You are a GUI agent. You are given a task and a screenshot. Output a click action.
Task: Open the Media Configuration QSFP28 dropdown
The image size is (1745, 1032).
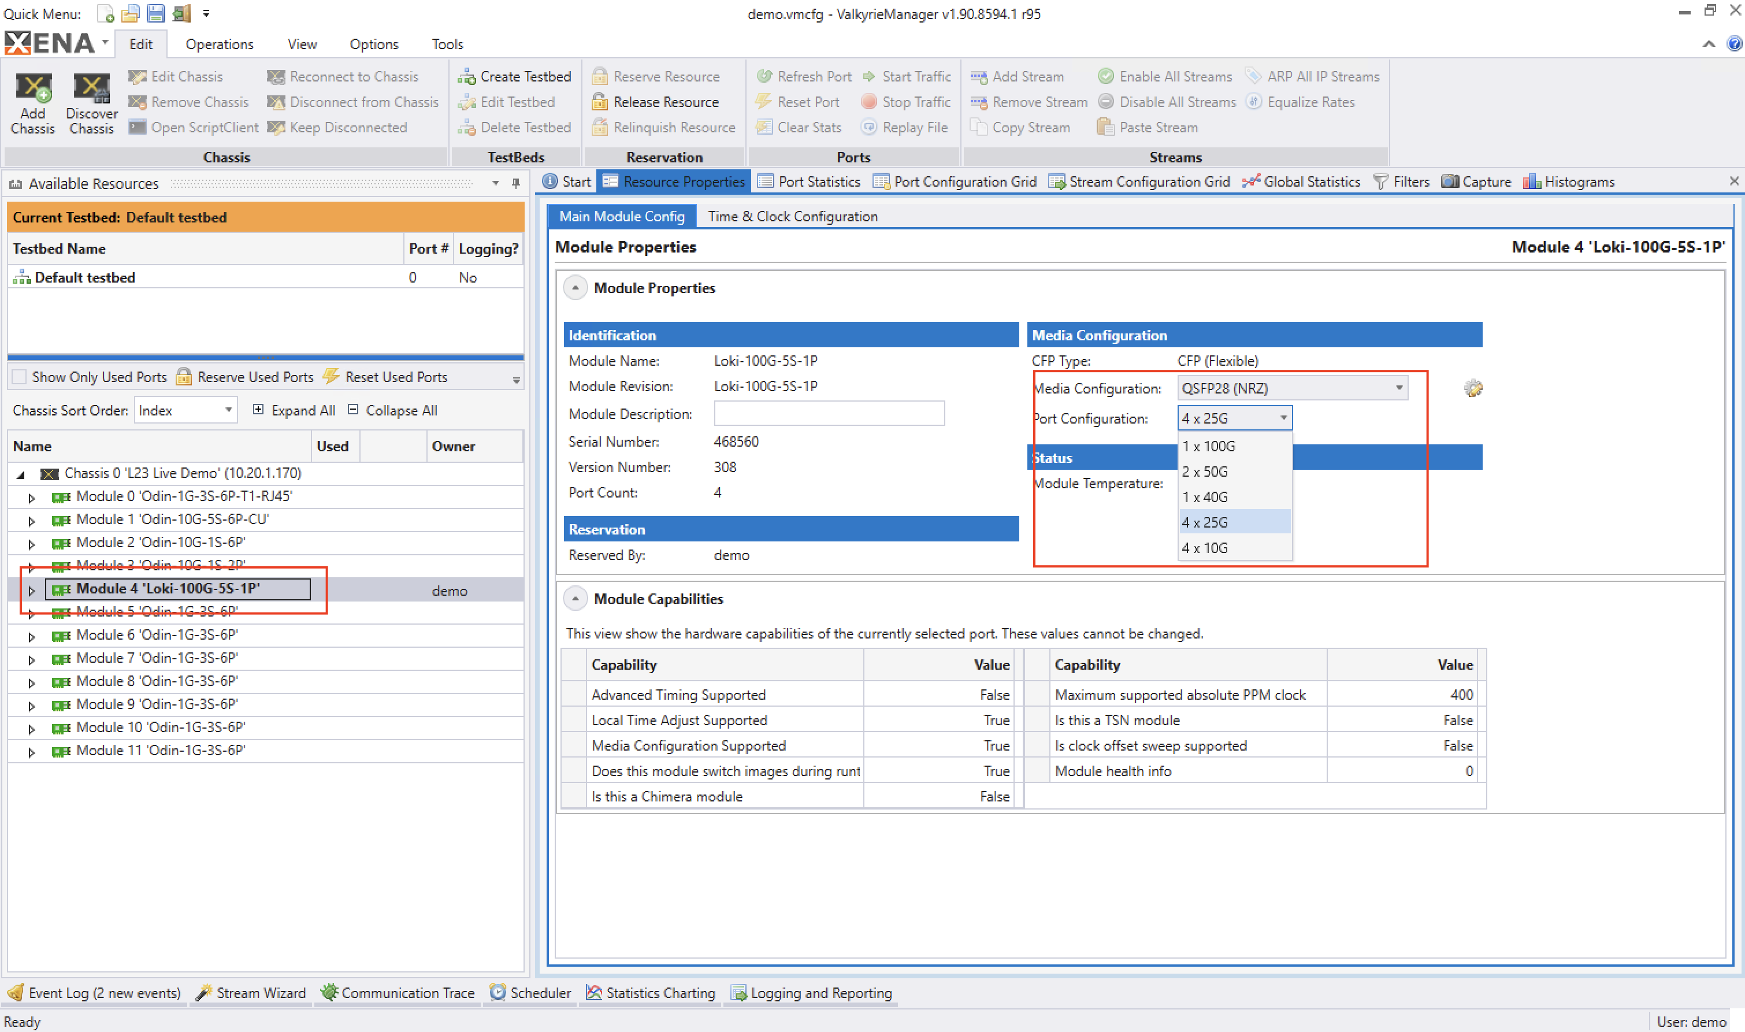1293,388
